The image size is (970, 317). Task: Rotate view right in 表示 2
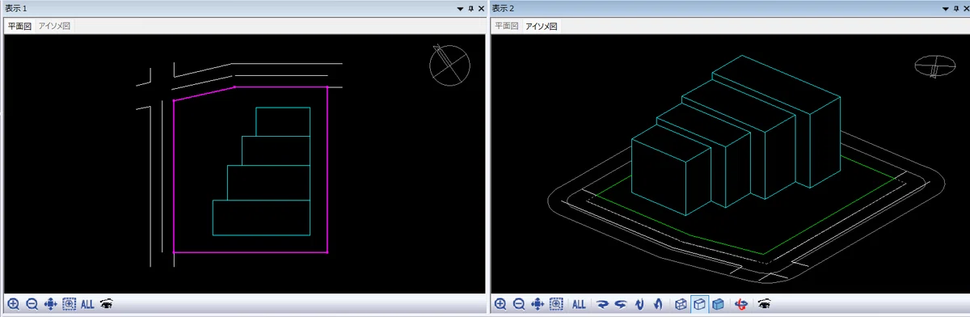602,304
